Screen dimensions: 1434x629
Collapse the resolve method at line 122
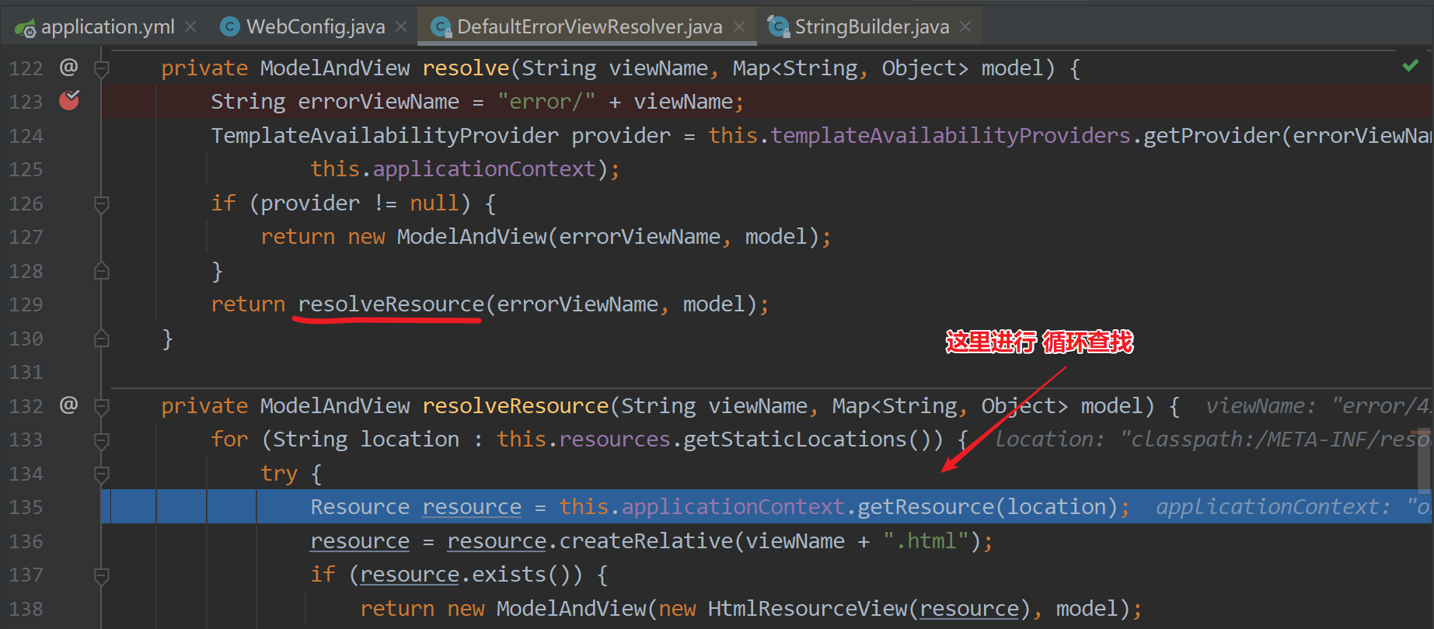[101, 69]
